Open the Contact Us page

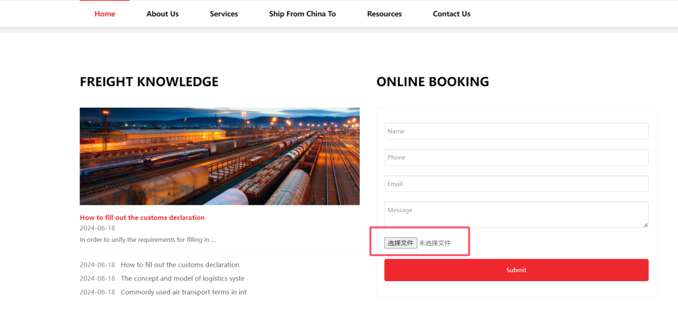(x=452, y=14)
